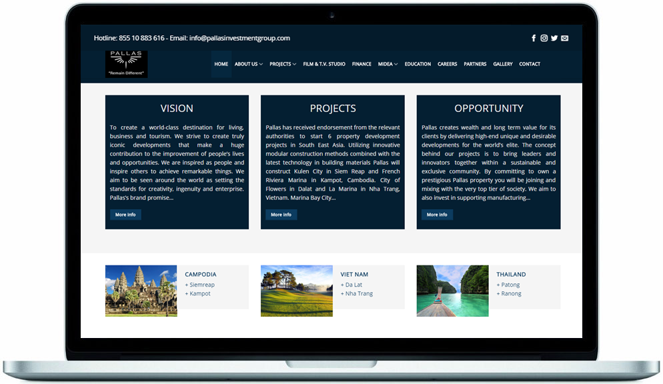Screen dimensions: 663x384
Task: Navigate to the Contact page
Action: click(530, 64)
